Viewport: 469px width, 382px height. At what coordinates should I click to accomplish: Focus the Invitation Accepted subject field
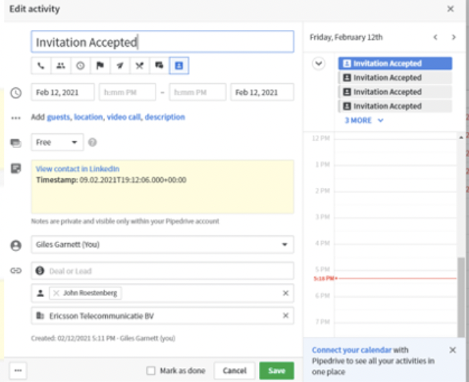[x=162, y=41]
